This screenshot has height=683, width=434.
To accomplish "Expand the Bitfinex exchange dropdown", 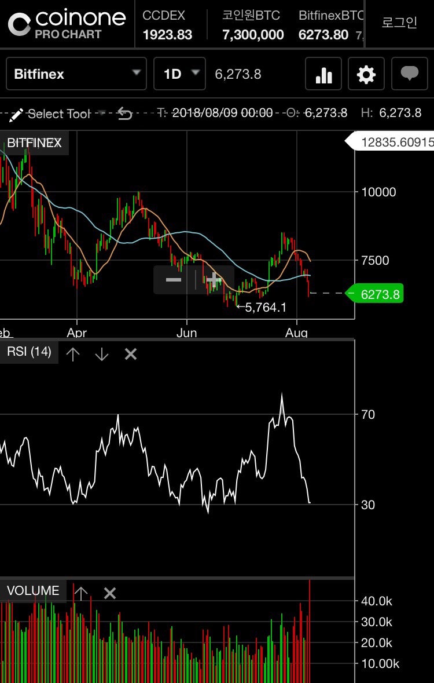I will coord(76,74).
